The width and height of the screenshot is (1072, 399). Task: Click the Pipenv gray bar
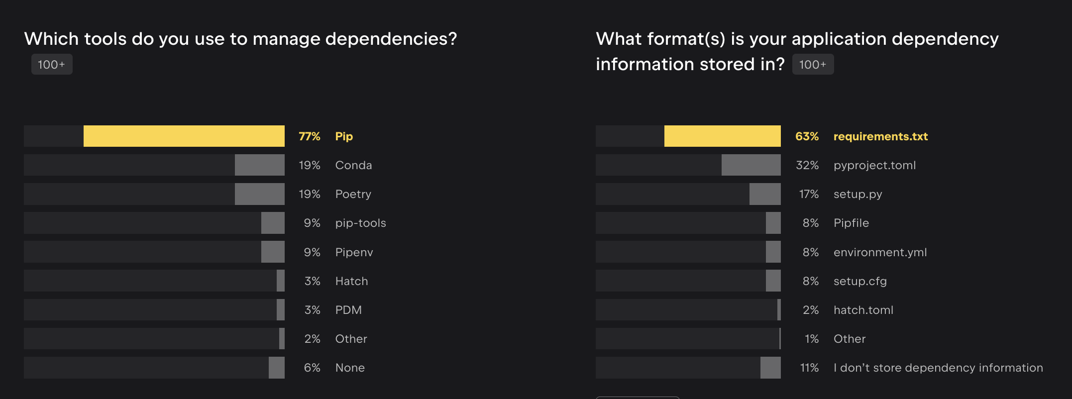273,252
